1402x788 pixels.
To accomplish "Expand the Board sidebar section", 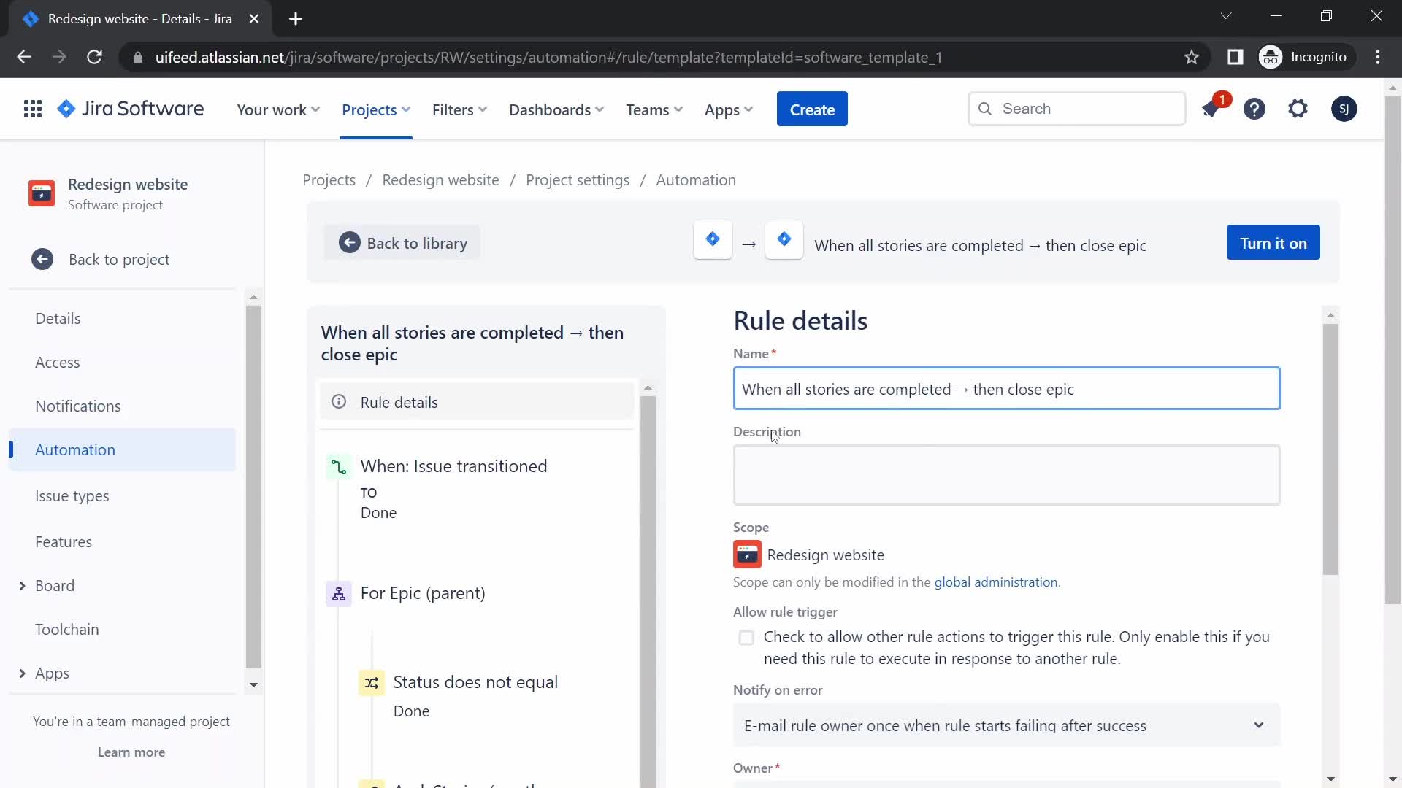I will pyautogui.click(x=20, y=585).
